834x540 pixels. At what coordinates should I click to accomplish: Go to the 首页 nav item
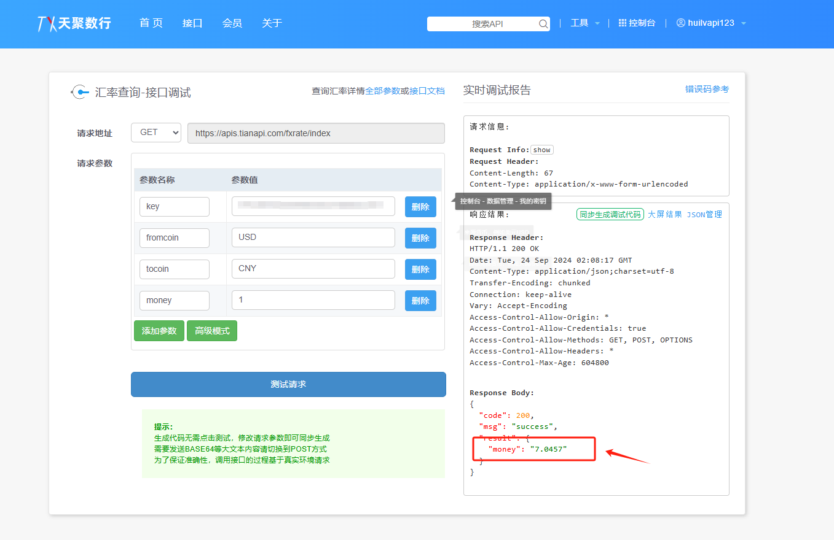[x=151, y=23]
